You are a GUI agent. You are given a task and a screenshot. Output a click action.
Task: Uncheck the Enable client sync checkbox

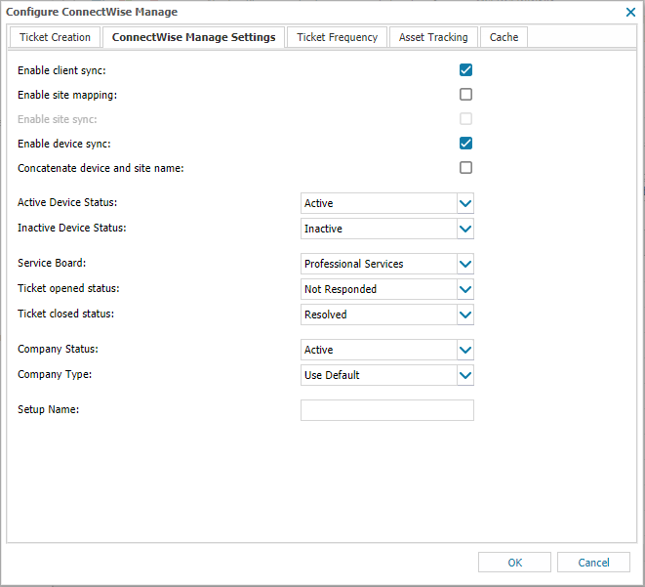click(x=465, y=70)
